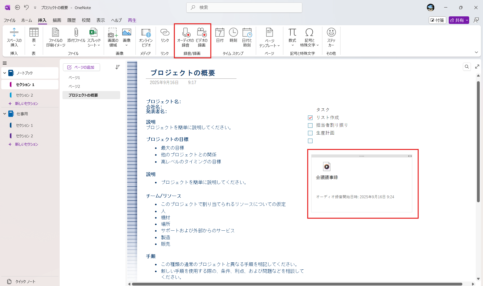Switch to the 描画 ribbon tab
Image resolution: width=483 pixels, height=286 pixels.
click(x=57, y=20)
